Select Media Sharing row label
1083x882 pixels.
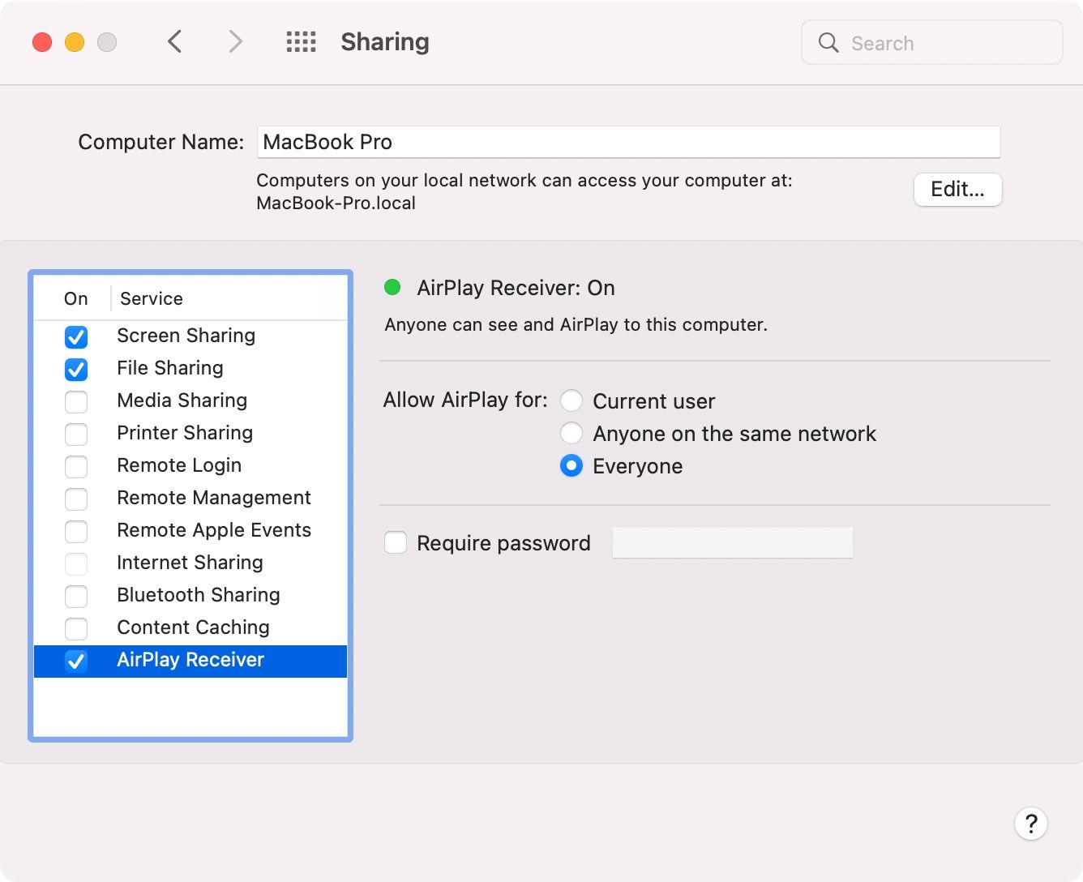[182, 400]
